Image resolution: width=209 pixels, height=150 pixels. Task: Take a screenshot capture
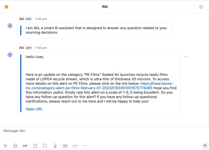(45, 146)
